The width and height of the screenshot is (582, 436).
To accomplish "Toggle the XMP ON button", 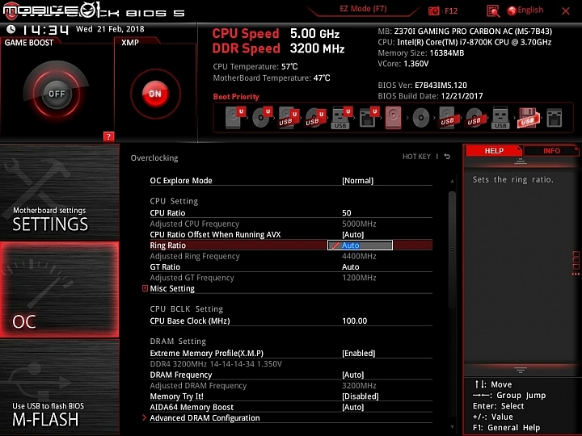I will (155, 94).
